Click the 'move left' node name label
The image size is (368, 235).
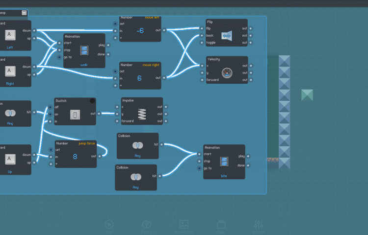(x=152, y=18)
